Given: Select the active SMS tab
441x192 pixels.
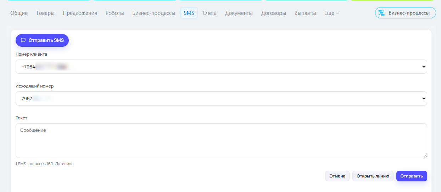Looking at the screenshot, I should 189,13.
